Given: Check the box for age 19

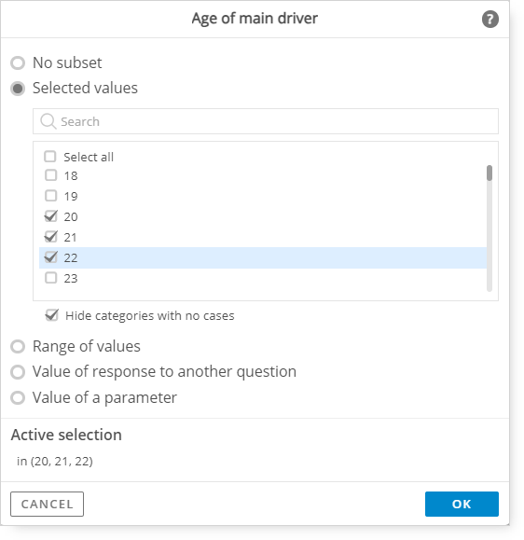Looking at the screenshot, I should (x=51, y=196).
